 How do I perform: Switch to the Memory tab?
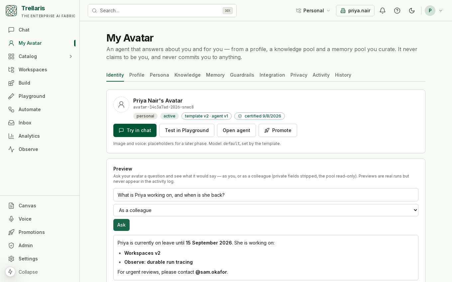coord(215,75)
